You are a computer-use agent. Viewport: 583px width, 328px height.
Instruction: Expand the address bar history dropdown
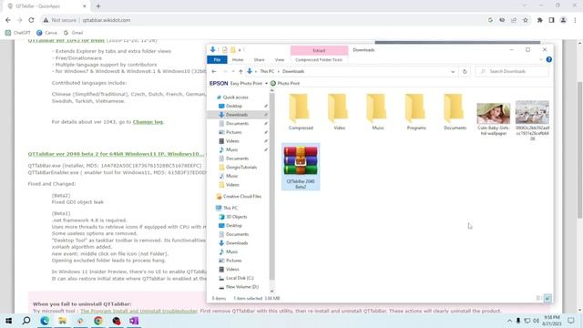tap(453, 71)
